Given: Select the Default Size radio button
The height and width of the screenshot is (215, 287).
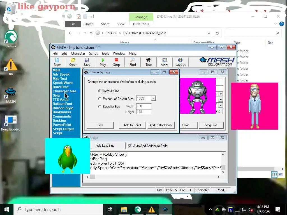Looking at the screenshot, I should coord(99,91).
